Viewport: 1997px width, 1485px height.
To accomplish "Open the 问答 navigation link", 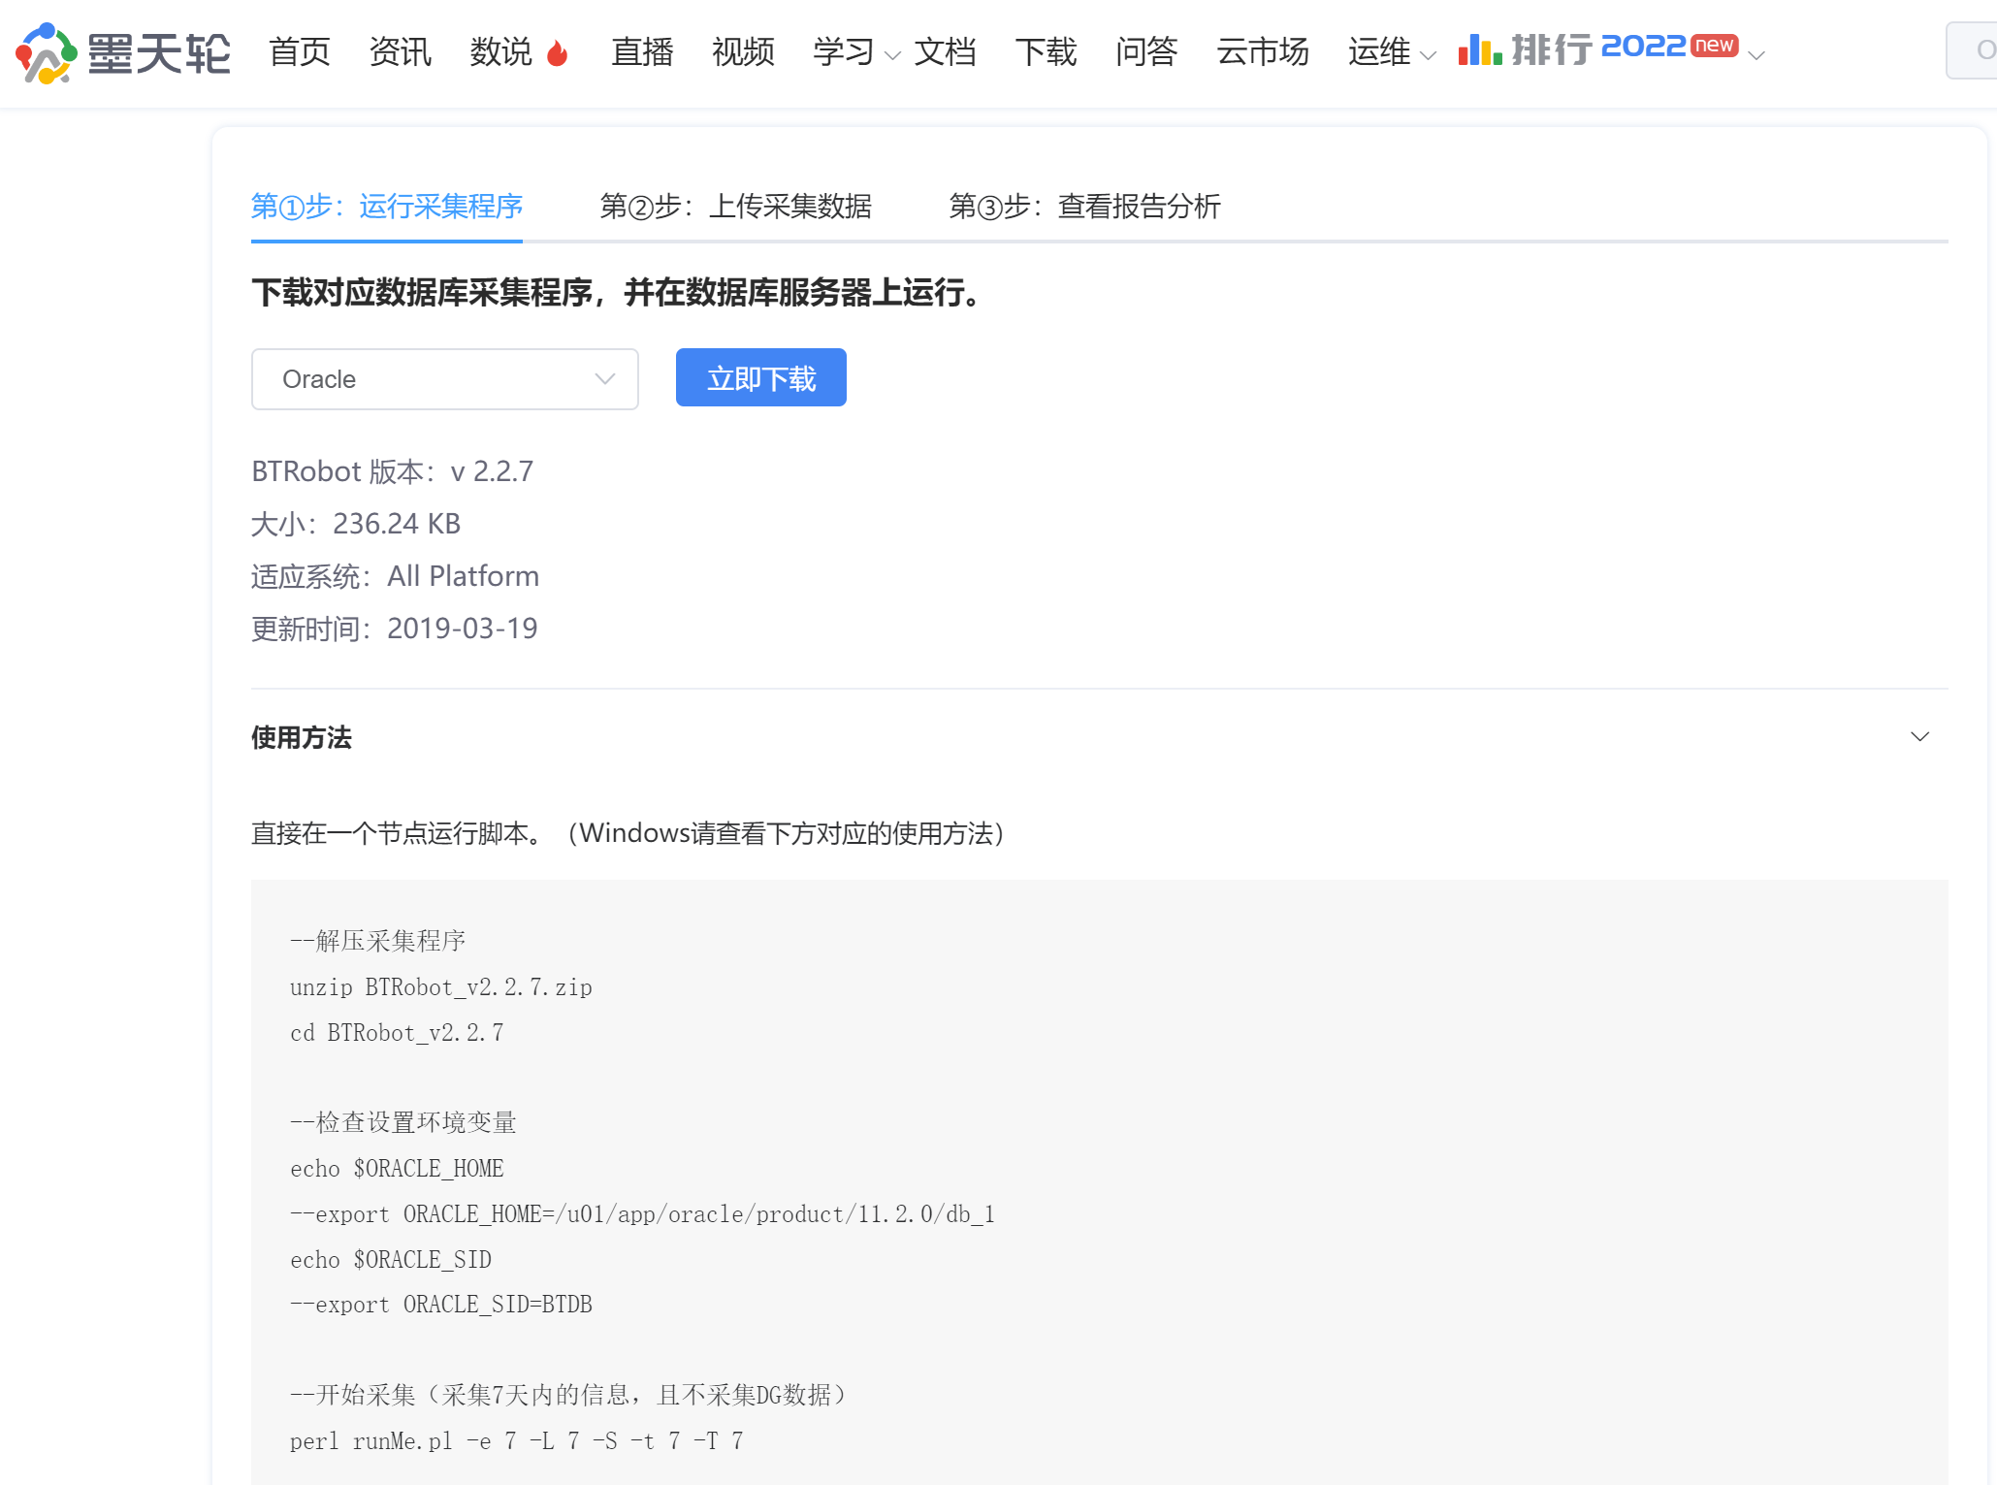I will click(1145, 51).
